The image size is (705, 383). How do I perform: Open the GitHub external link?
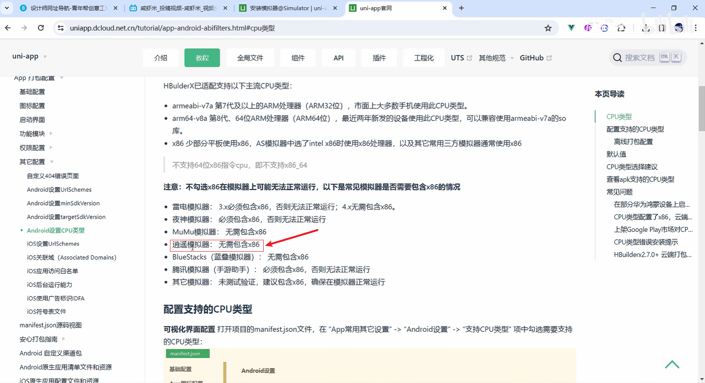point(536,58)
